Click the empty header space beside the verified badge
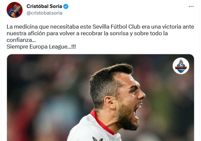Image resolution: width=201 pixels, height=141 pixels. (x=128, y=6)
